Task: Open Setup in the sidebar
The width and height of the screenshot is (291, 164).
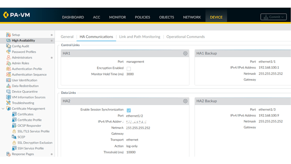Action: (16, 35)
